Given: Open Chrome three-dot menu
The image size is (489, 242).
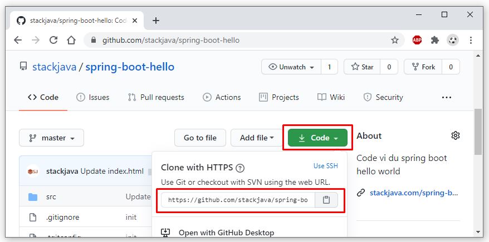Looking at the screenshot, I should 471,40.
